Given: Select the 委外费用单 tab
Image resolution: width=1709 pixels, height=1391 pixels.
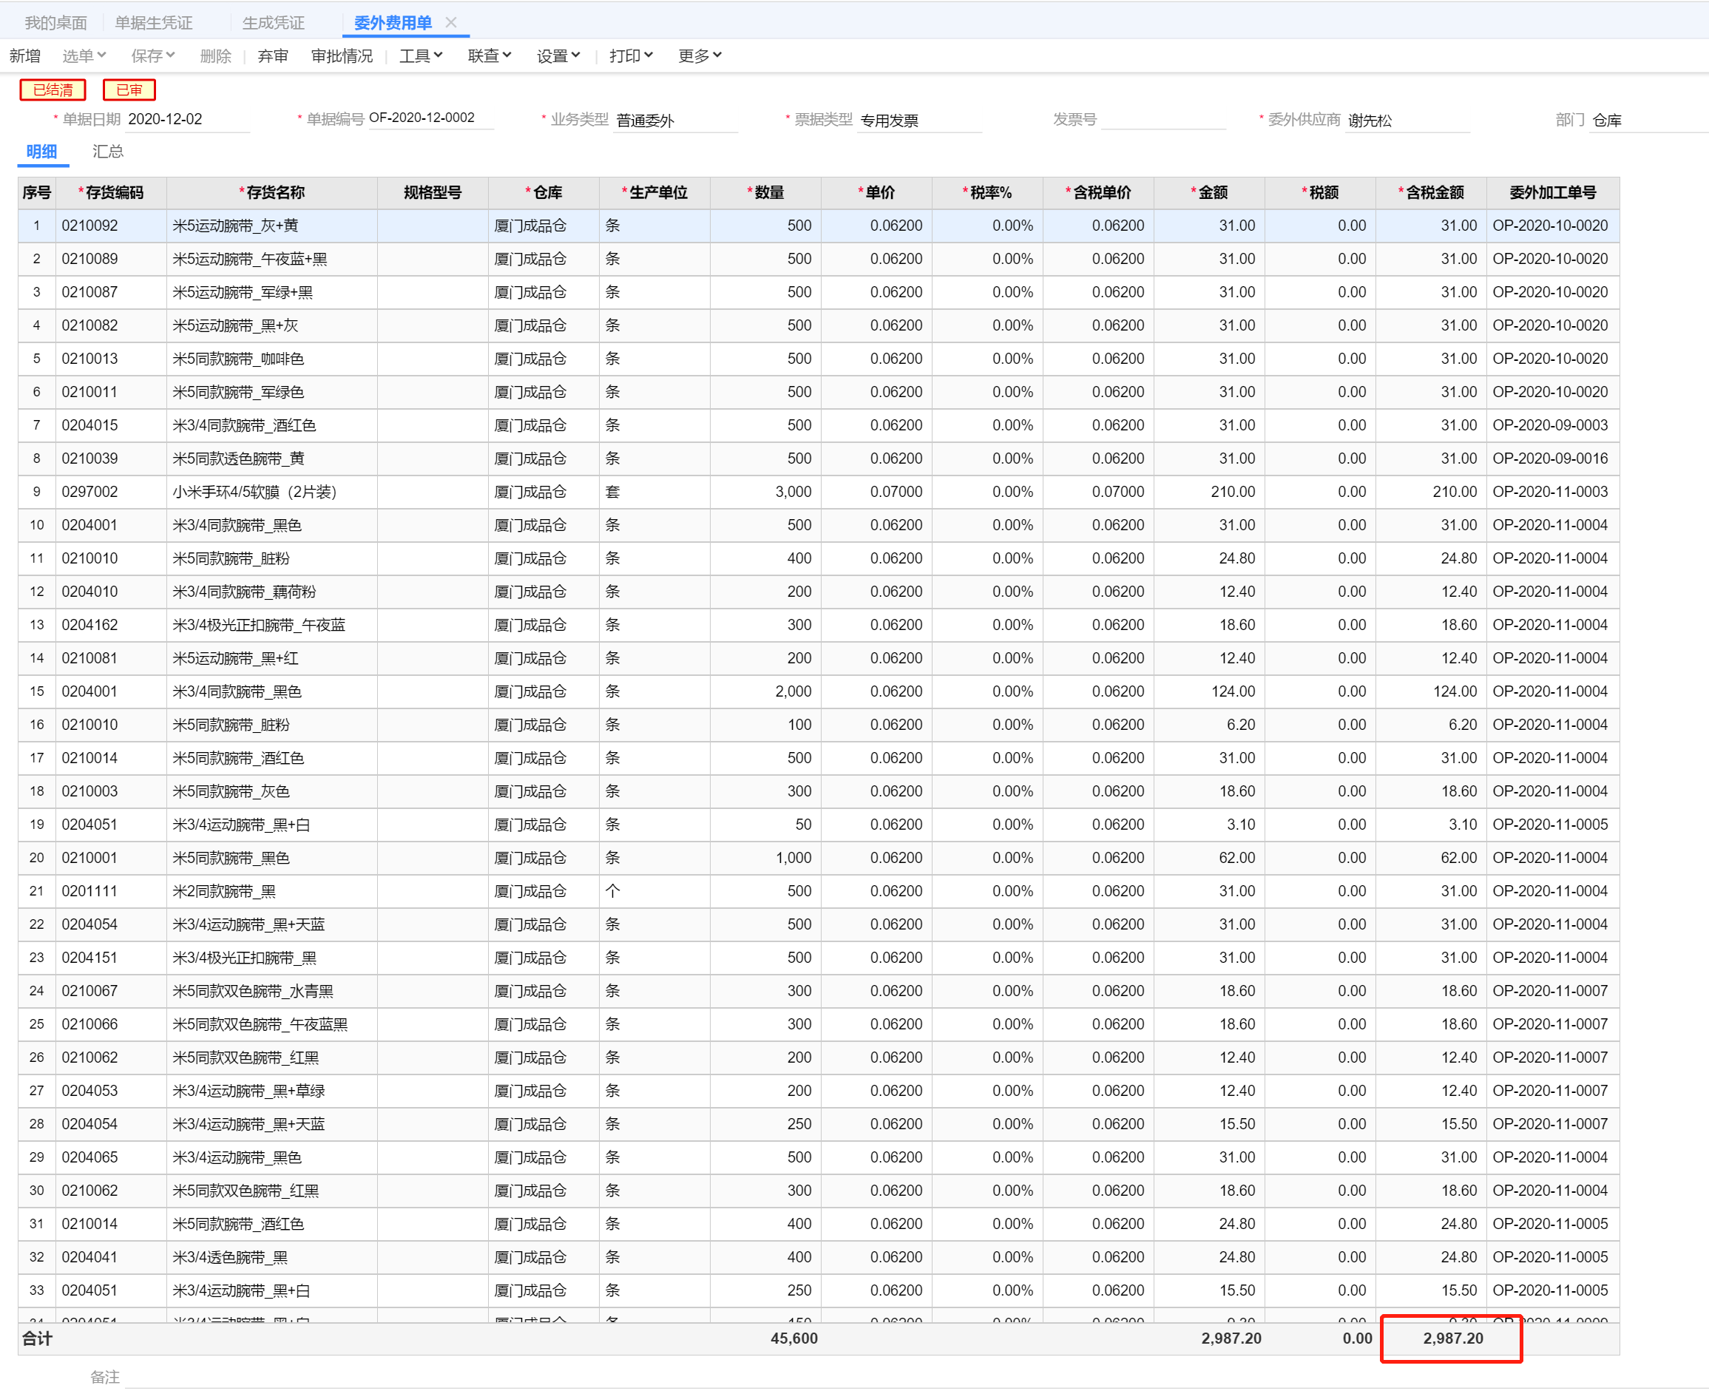Looking at the screenshot, I should [393, 22].
